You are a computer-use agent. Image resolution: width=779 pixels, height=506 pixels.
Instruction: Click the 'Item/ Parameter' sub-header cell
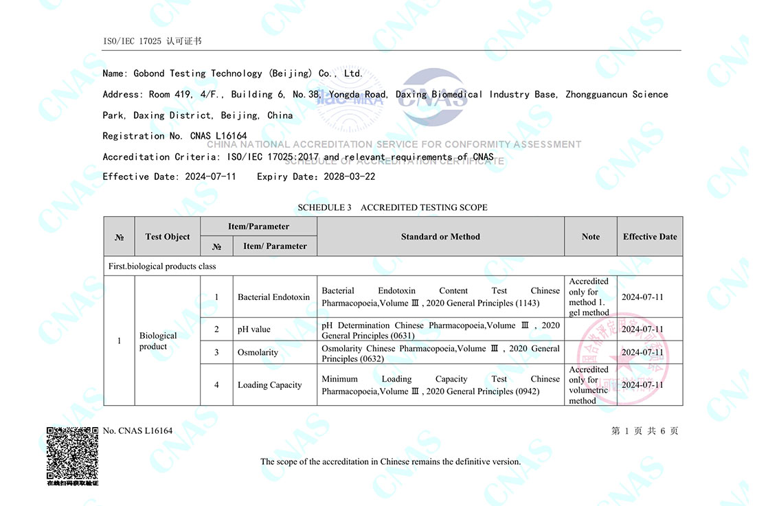tap(275, 246)
